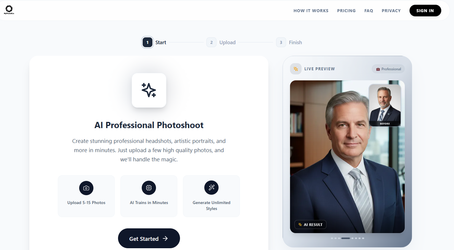Click the briefcase icon in Professional badge

(378, 69)
